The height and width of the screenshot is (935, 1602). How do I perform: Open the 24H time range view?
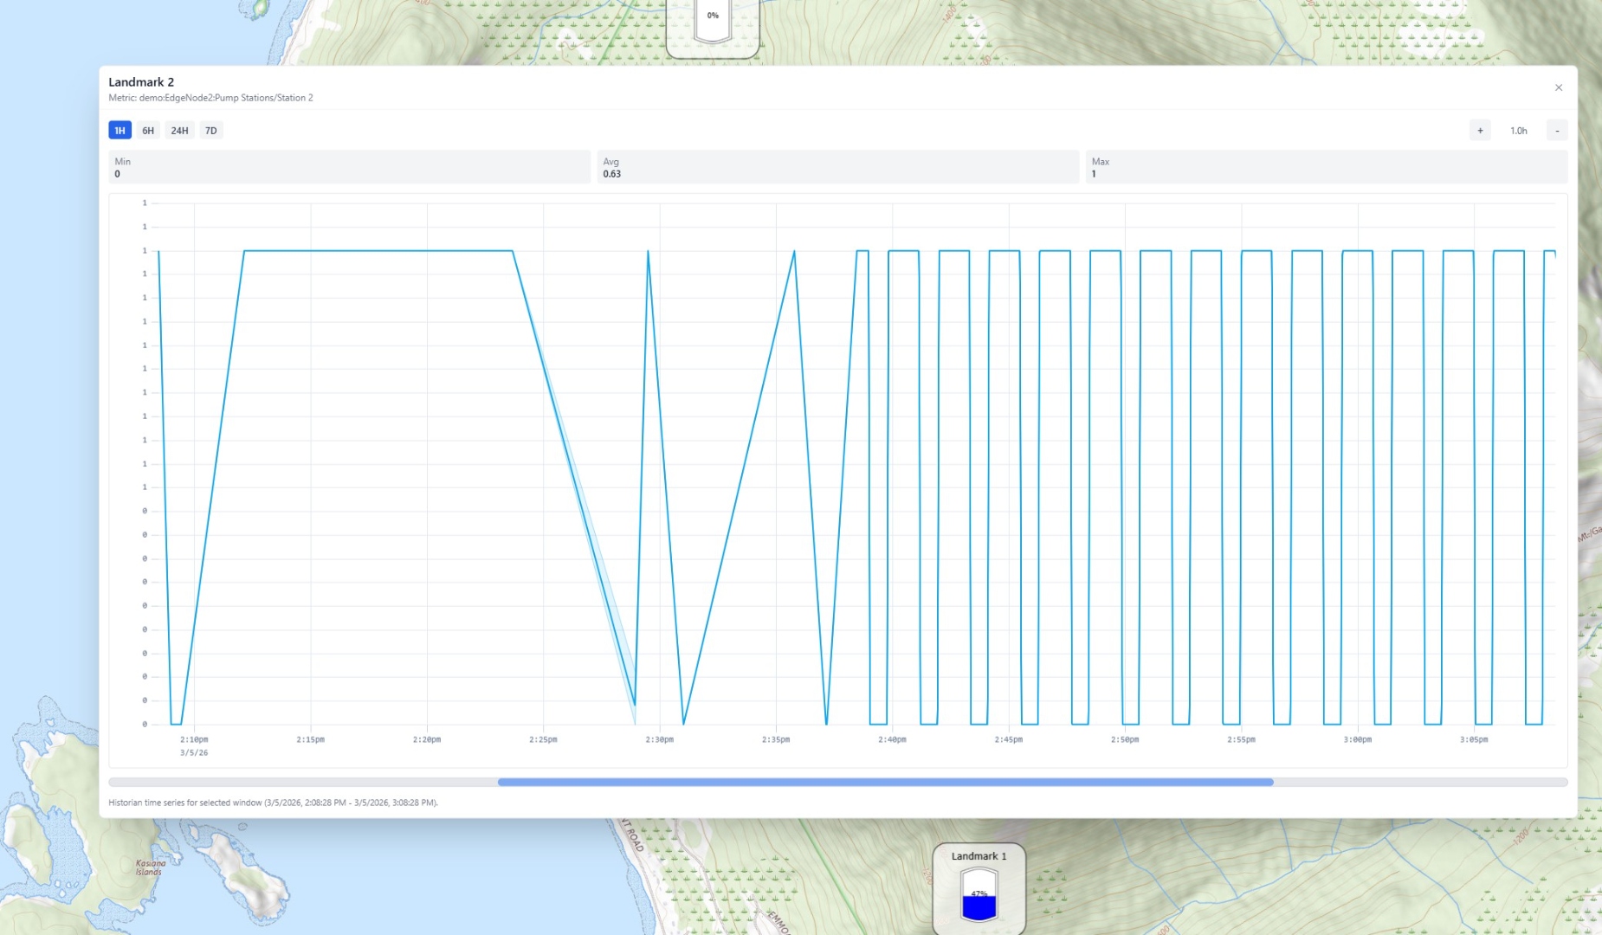pos(179,130)
